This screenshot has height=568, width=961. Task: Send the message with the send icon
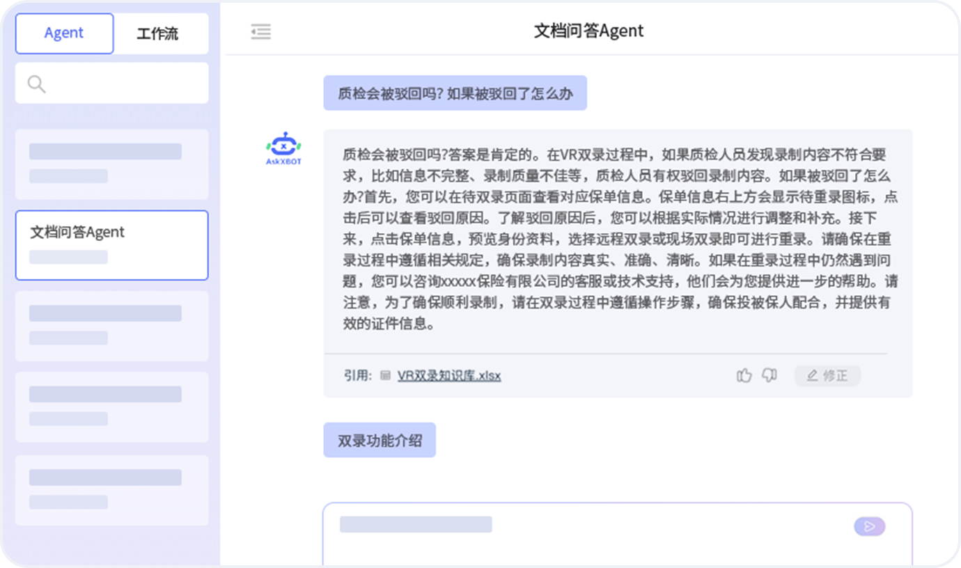pos(869,526)
